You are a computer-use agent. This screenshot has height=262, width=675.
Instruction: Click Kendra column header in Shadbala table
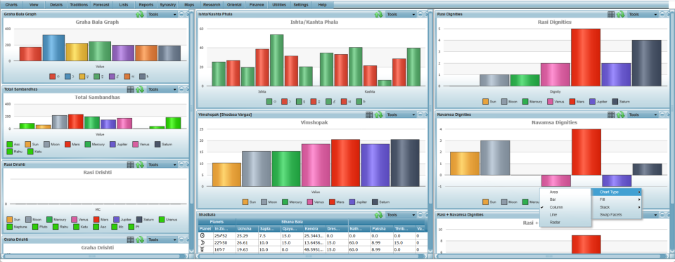[314, 229]
